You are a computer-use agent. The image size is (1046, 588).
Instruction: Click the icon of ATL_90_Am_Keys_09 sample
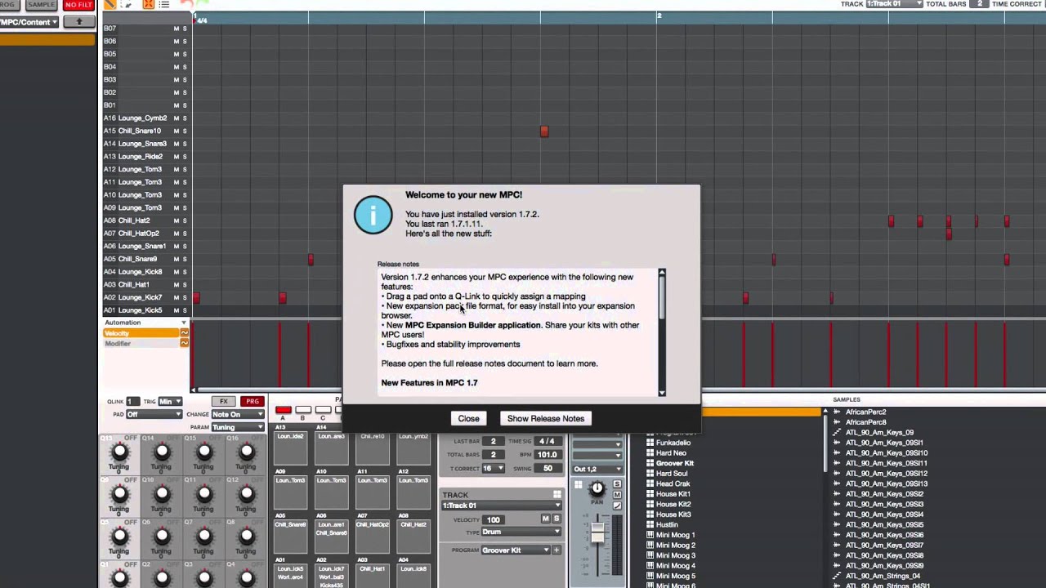pos(837,432)
